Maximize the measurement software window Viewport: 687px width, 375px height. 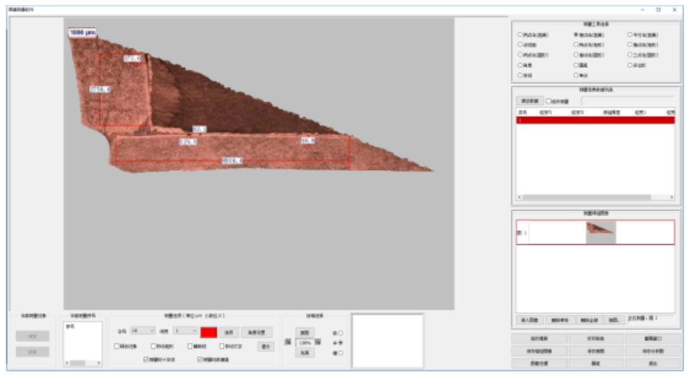pos(658,10)
